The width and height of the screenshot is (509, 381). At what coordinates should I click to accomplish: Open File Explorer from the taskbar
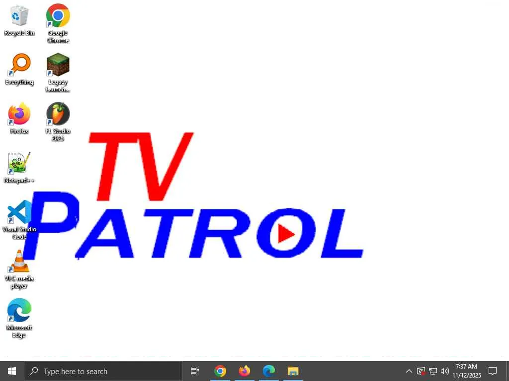(x=293, y=371)
